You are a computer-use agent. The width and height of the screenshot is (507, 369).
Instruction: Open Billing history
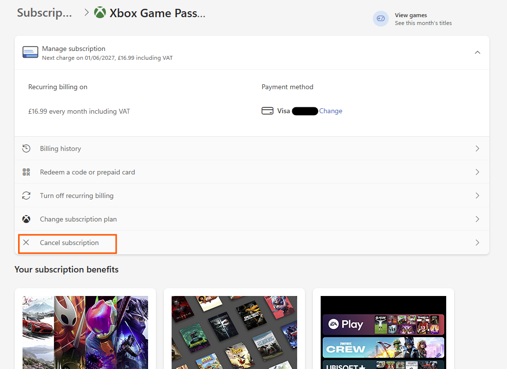coord(252,148)
